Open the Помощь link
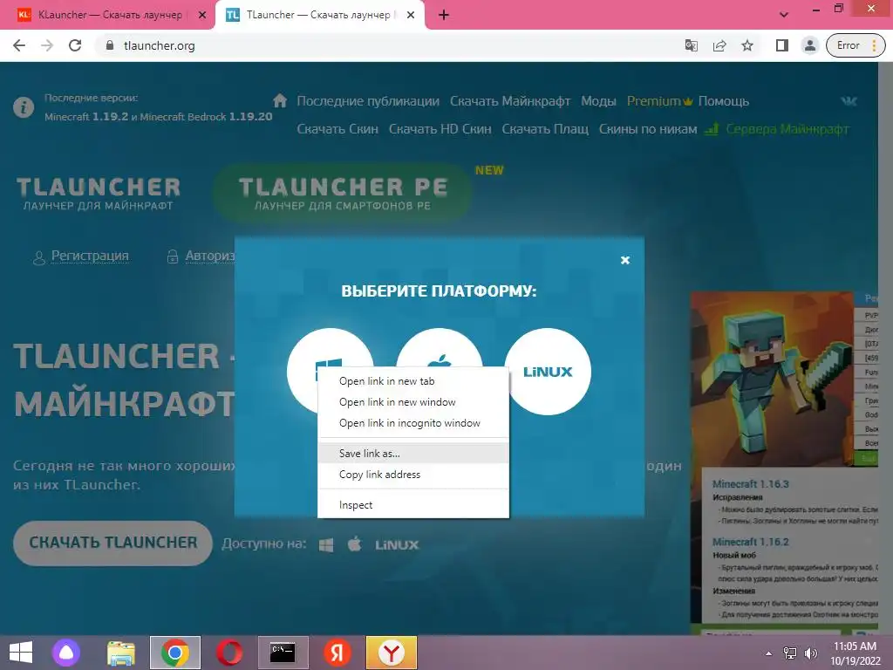 pyautogui.click(x=723, y=101)
